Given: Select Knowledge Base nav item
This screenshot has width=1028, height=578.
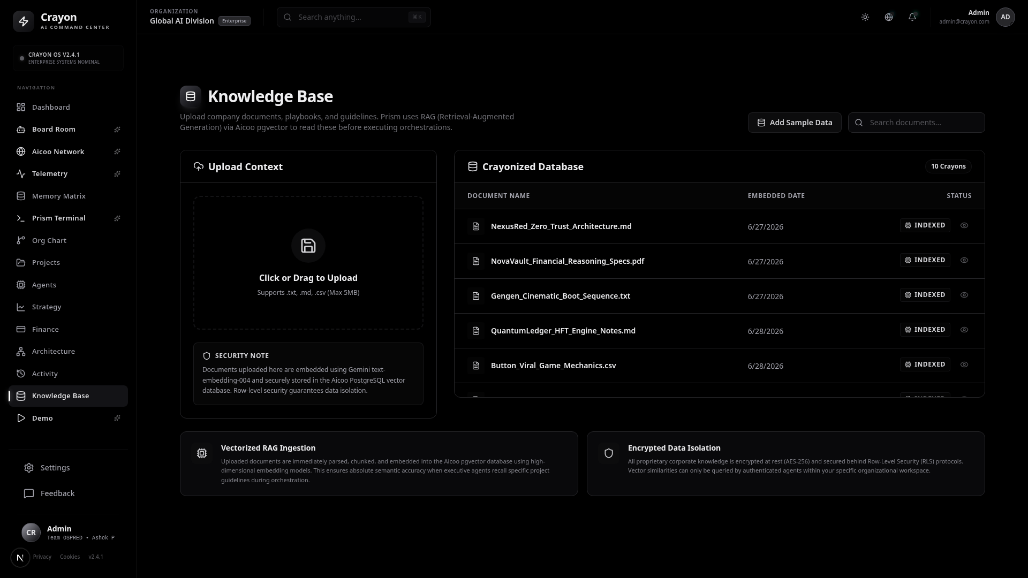Looking at the screenshot, I should [68, 396].
